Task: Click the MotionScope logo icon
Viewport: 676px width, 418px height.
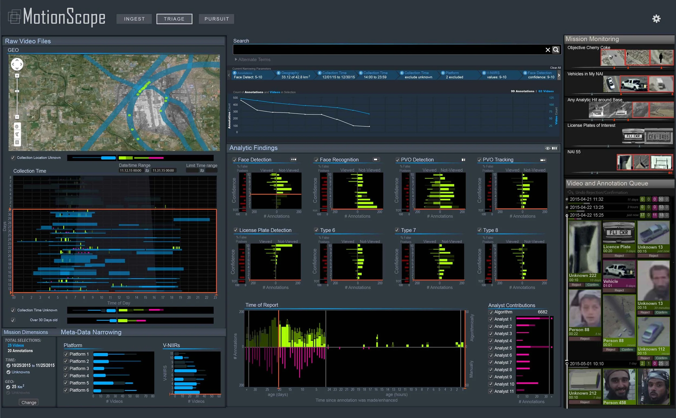Action: (14, 17)
